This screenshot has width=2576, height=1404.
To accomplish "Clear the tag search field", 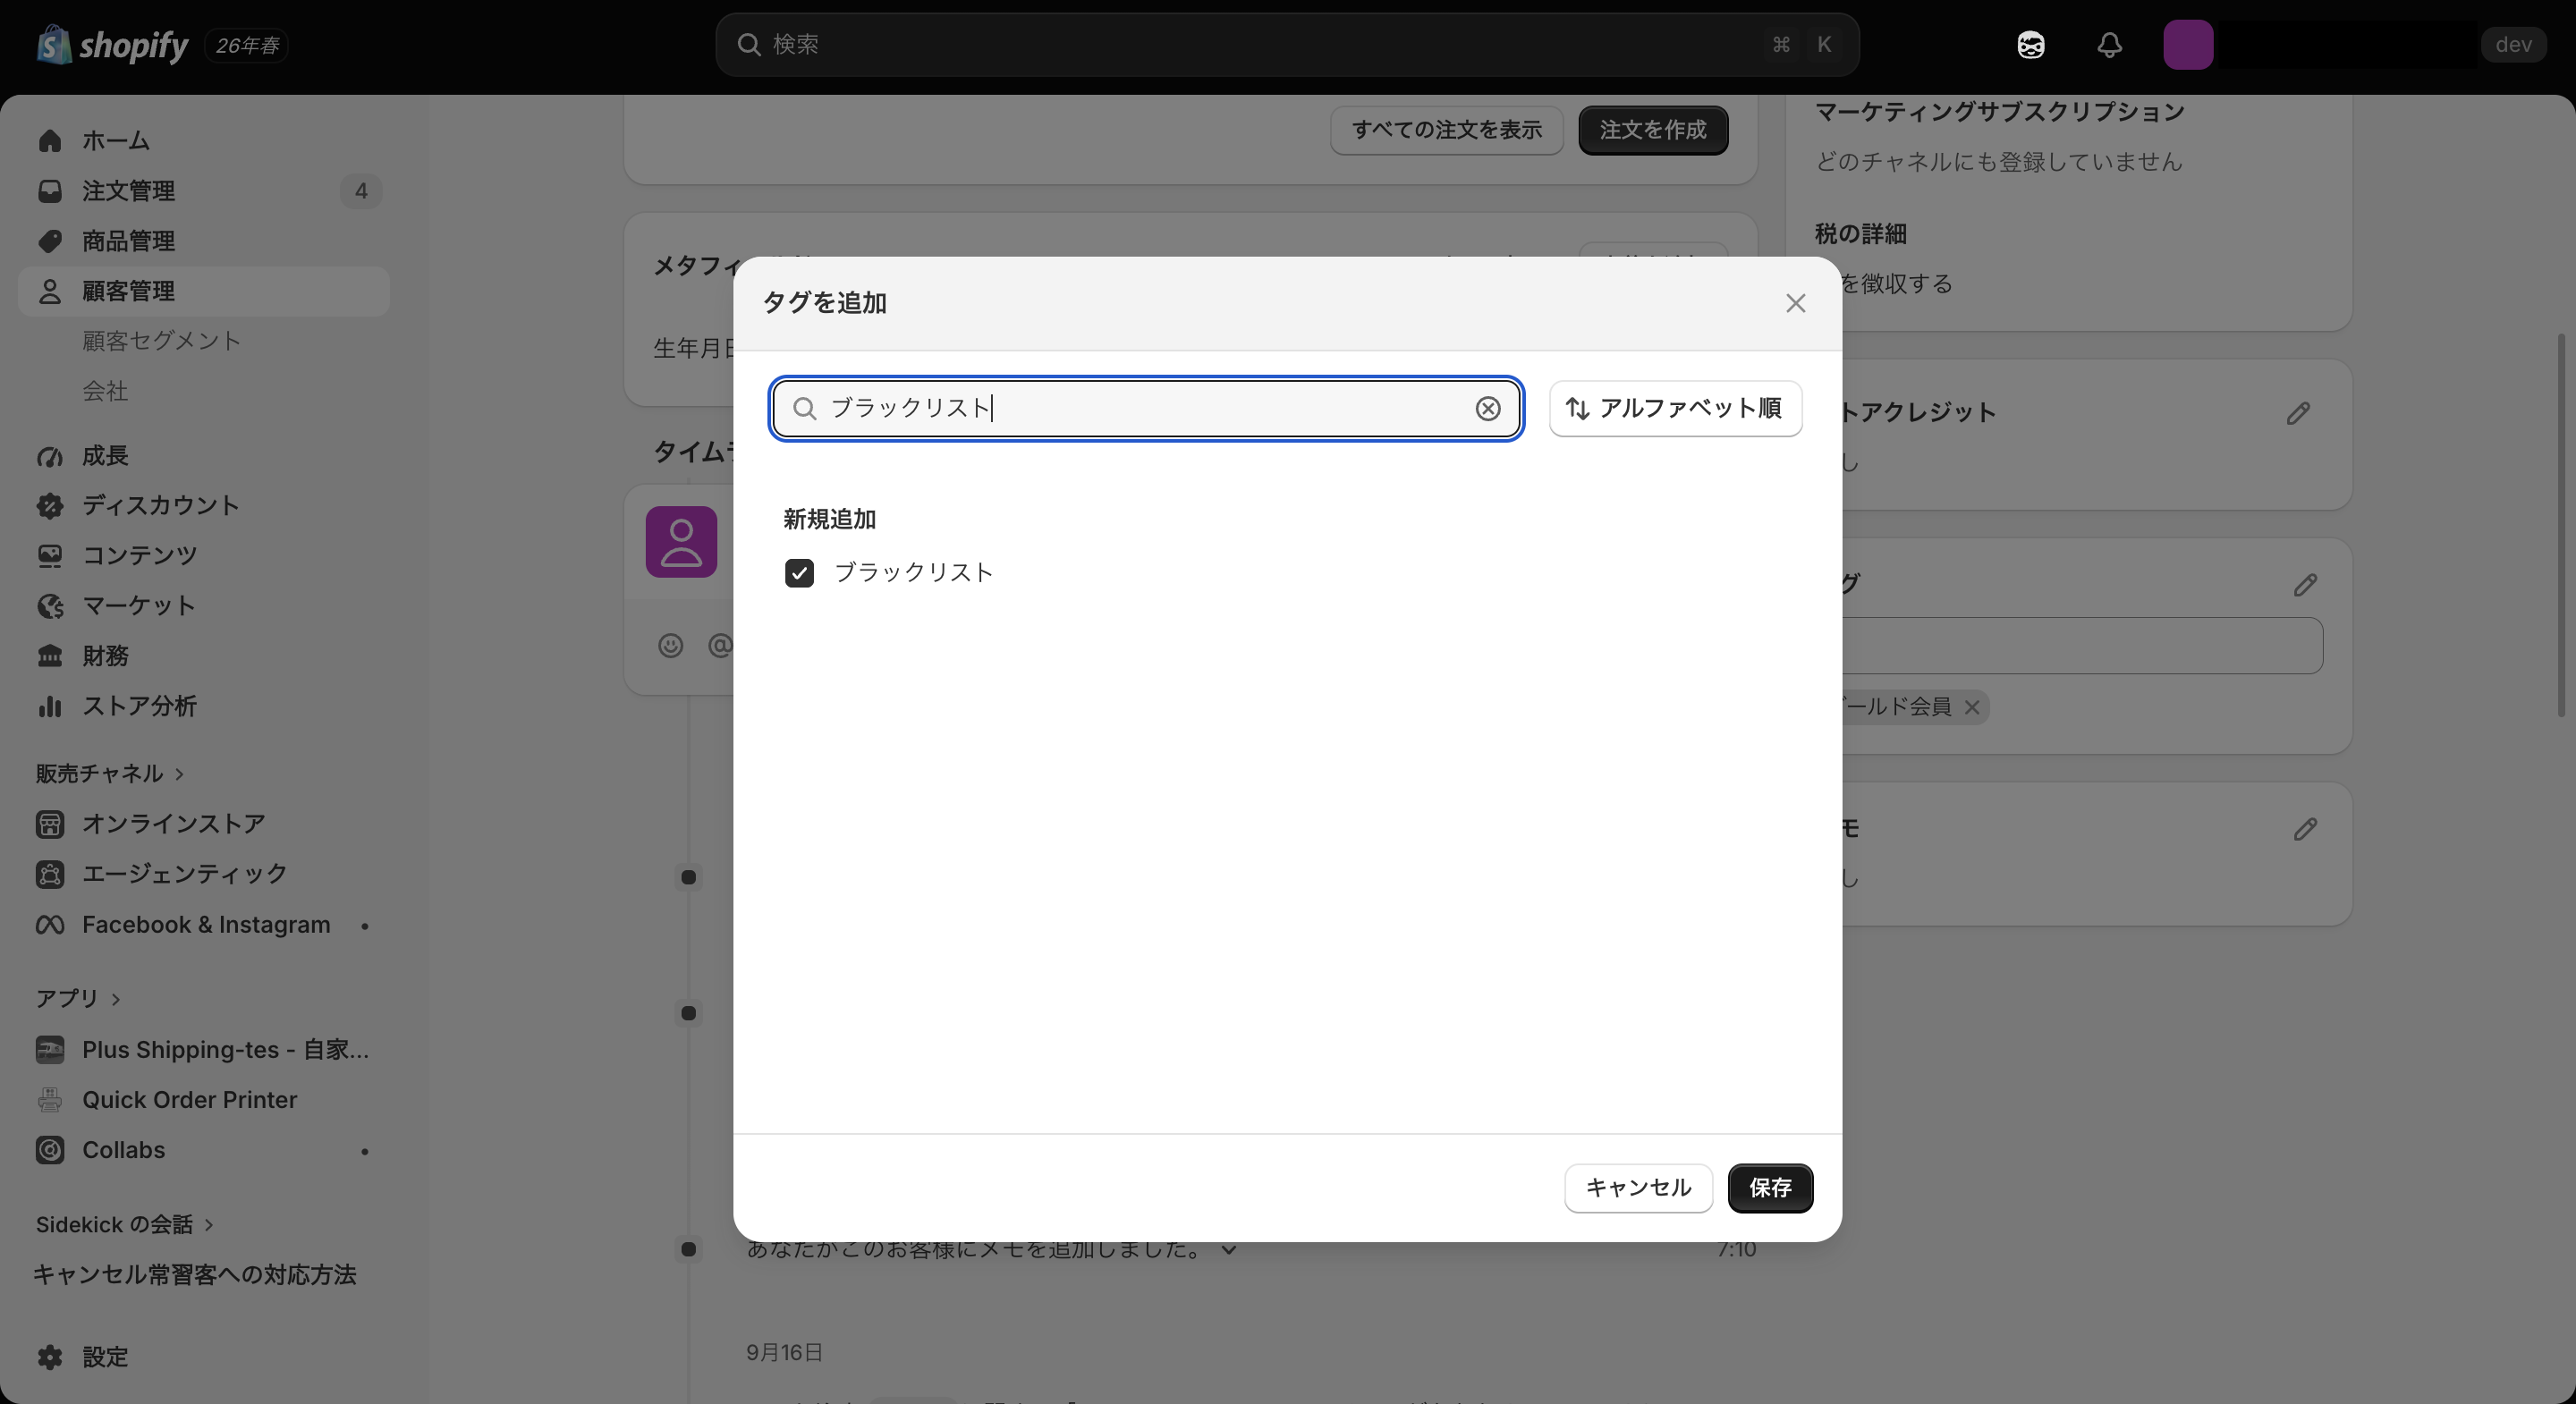I will tap(1487, 408).
